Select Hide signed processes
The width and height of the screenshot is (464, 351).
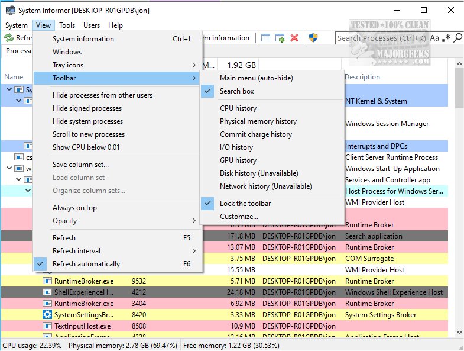click(87, 108)
